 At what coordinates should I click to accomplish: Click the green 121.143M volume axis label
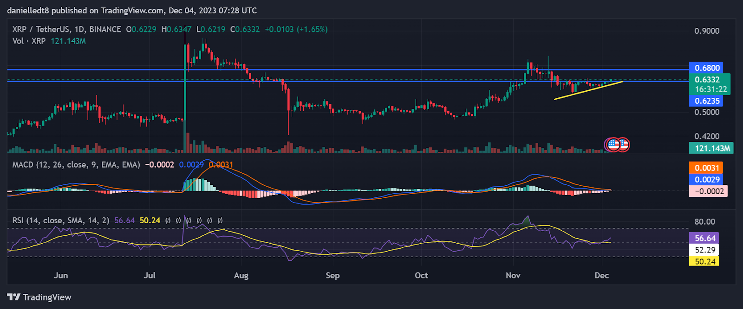tap(711, 148)
